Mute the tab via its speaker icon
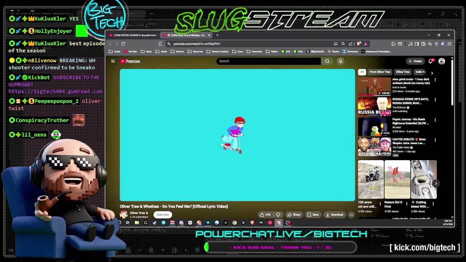Screen dimensions: 466x262 pos(169,35)
